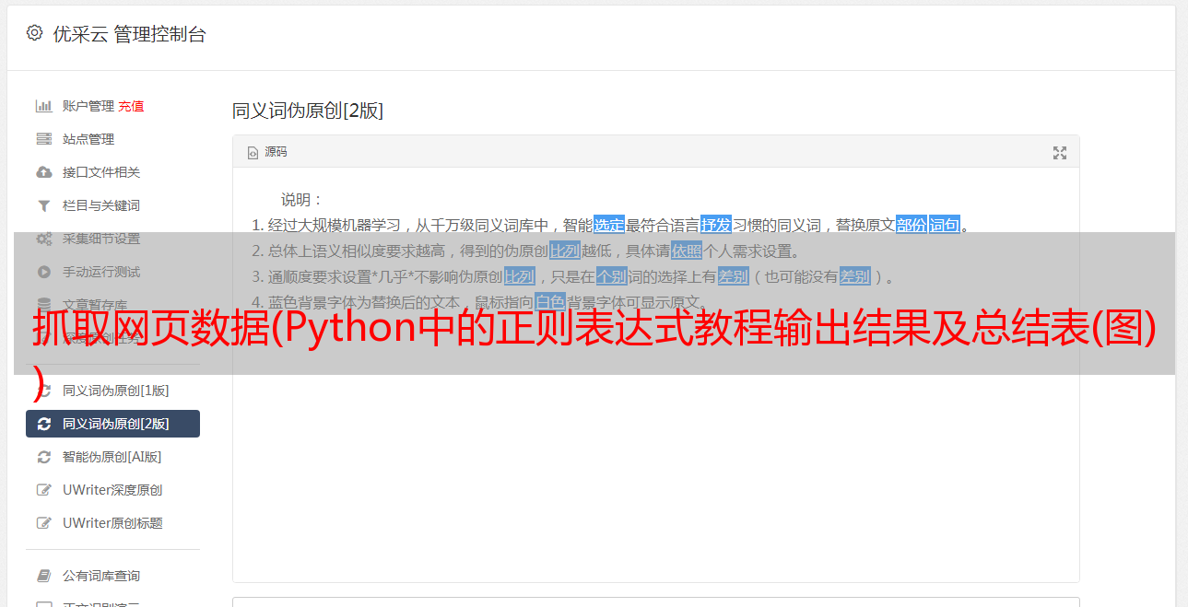Screen dimensions: 1188x607
Task: Click the gear icon beside 优采云 管理控制台
Action: pos(34,33)
